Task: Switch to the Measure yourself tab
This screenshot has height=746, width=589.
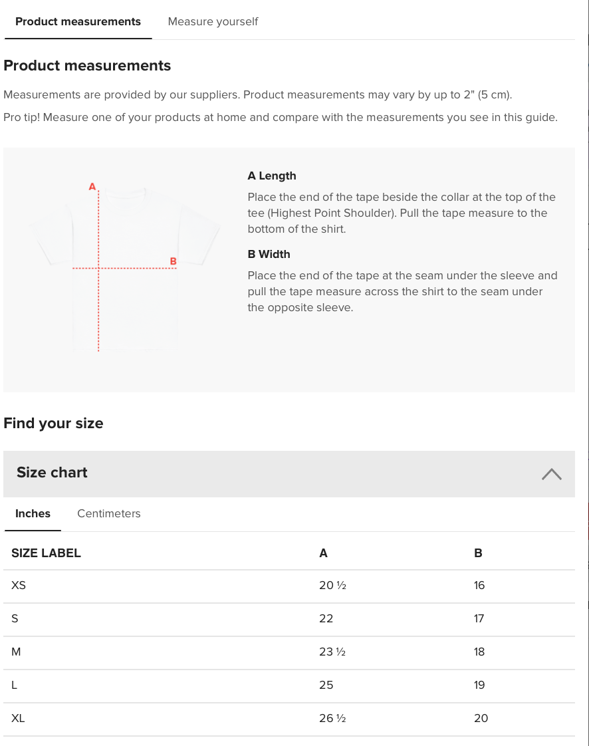Action: click(x=213, y=22)
